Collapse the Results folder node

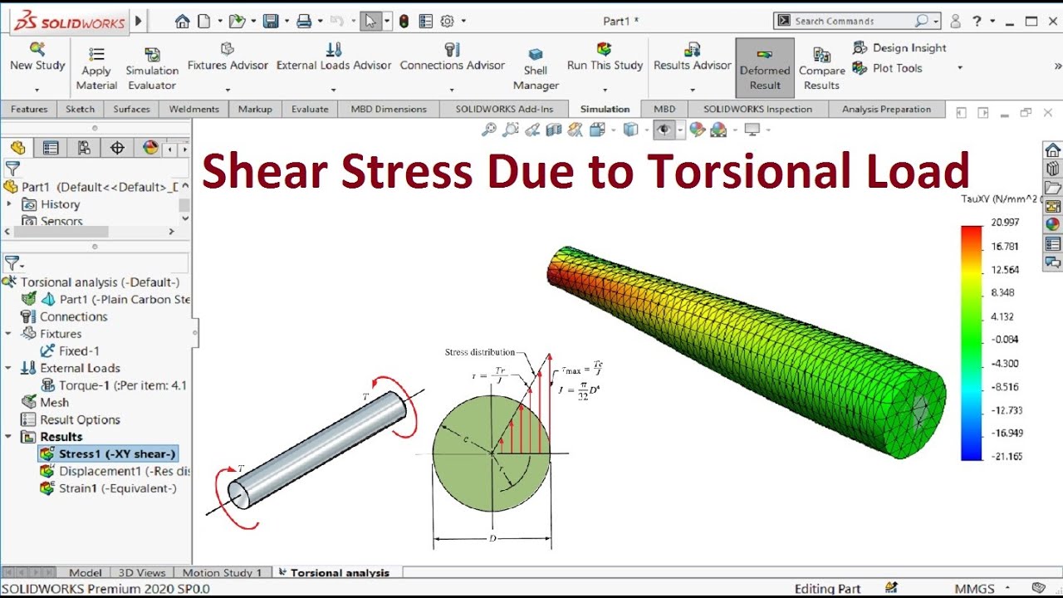point(9,437)
